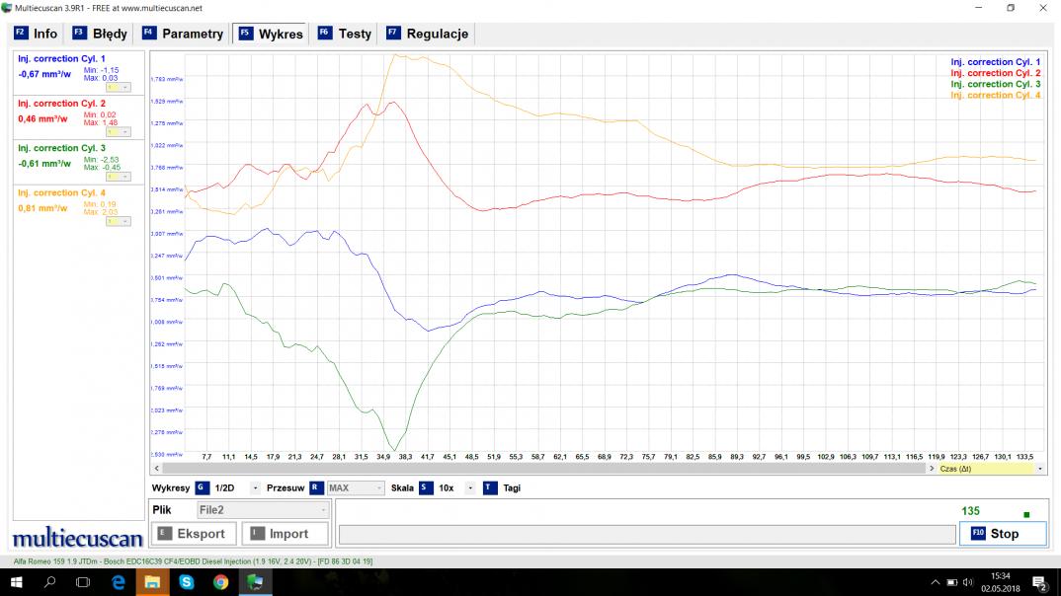
Task: Expand the Skala 10x dropdown
Action: pyautogui.click(x=469, y=487)
